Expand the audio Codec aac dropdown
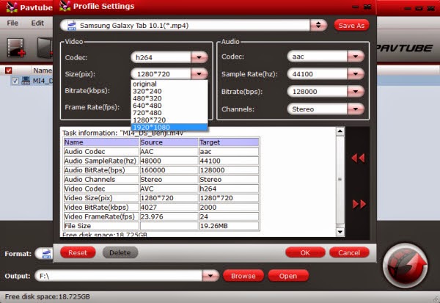The height and width of the screenshot is (303, 440). click(x=356, y=56)
